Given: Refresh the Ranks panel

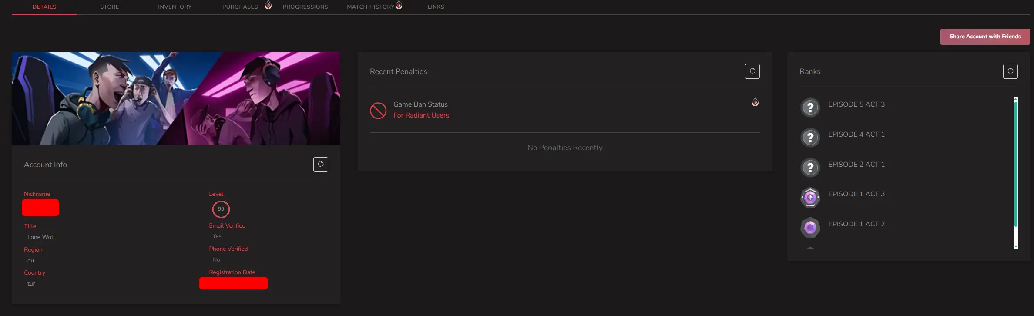Looking at the screenshot, I should point(1010,71).
